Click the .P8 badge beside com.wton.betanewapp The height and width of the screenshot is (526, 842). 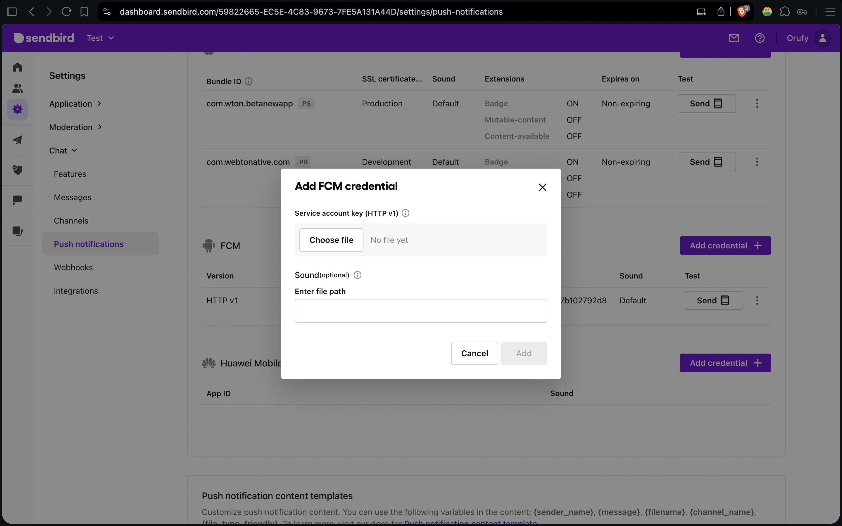pyautogui.click(x=306, y=103)
